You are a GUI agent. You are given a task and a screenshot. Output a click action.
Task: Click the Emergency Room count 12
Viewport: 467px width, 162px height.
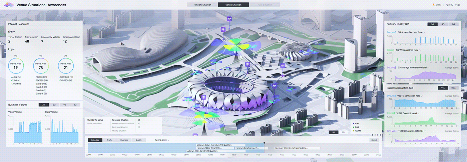pos(65,41)
